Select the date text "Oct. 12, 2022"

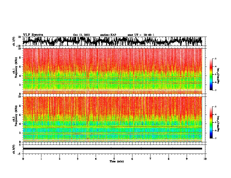[81, 35]
